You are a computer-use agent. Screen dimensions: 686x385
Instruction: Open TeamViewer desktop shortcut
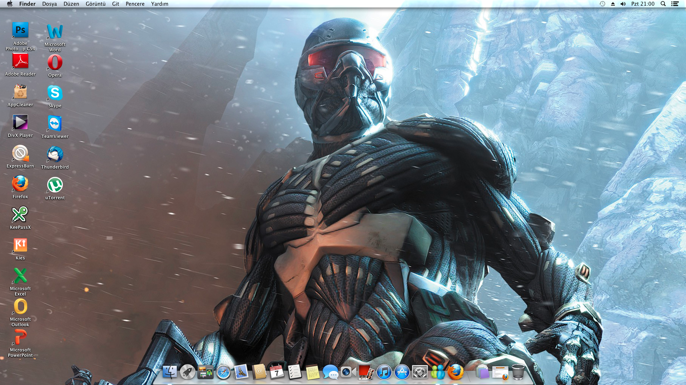point(55,124)
